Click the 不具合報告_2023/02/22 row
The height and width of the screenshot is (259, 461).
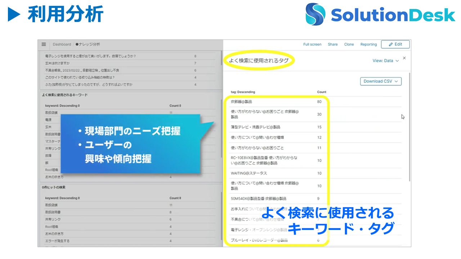pos(130,70)
